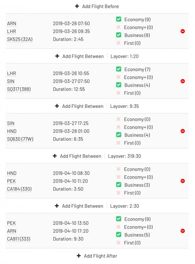Add Flight Between at layover 2:30
Screen dimensions: 195x264
pyautogui.click(x=79, y=206)
